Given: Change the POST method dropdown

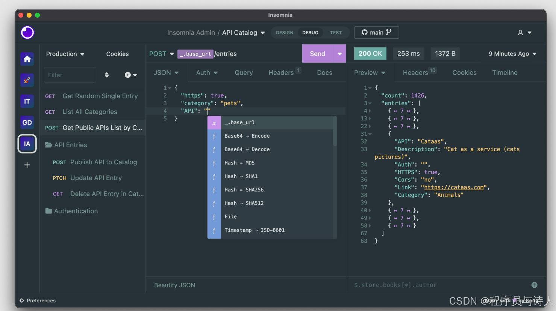Looking at the screenshot, I should tap(162, 54).
